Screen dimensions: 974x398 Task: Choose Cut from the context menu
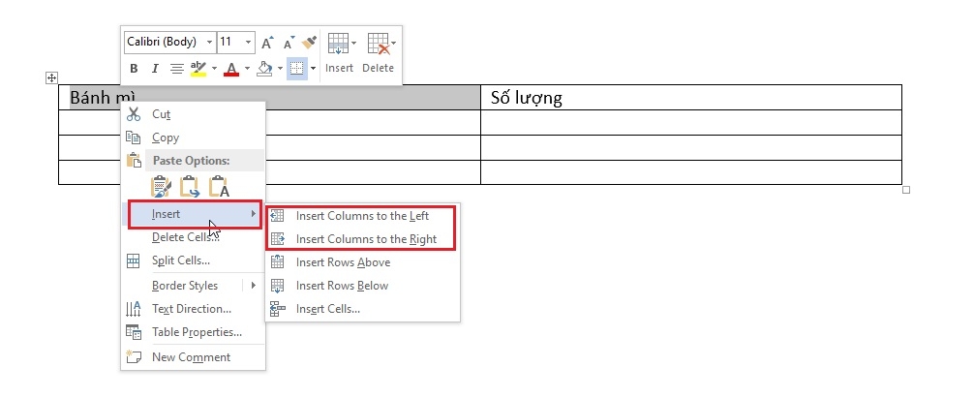[194, 114]
